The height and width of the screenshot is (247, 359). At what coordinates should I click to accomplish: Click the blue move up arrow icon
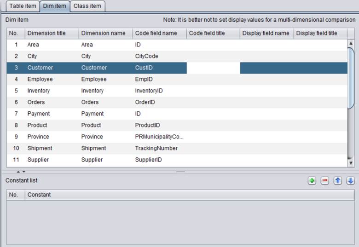(x=338, y=181)
